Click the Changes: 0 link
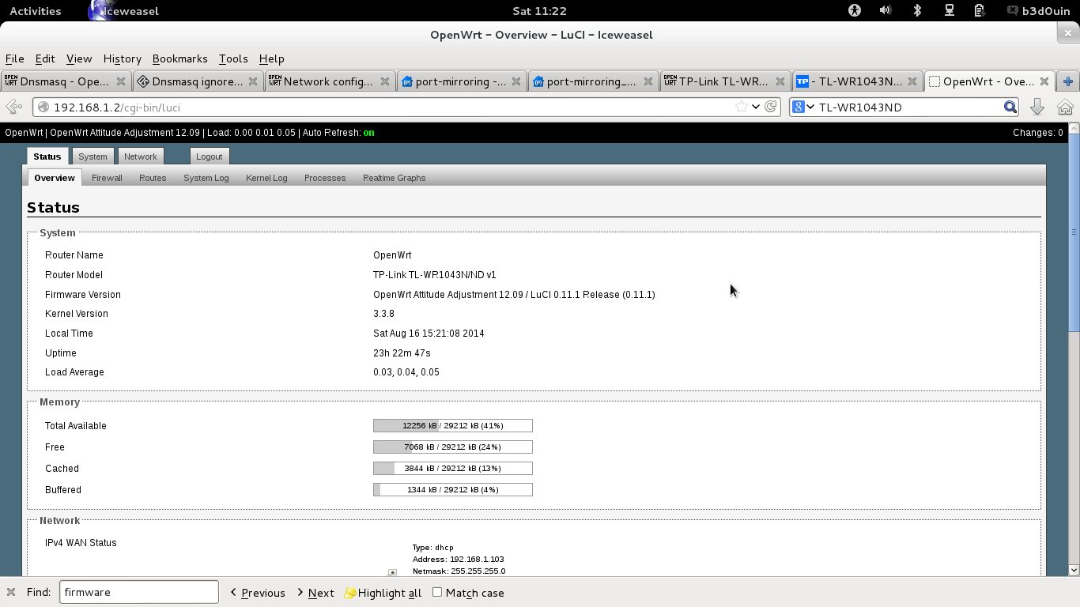Screen dimensions: 1080x607 point(1038,133)
